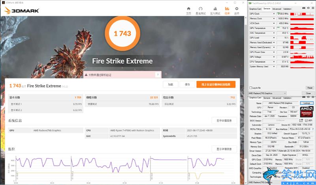Screen dimensions: 316x185
Task: Click the Lookup button in GPU-Z
Action: pyautogui.click(x=307, y=103)
